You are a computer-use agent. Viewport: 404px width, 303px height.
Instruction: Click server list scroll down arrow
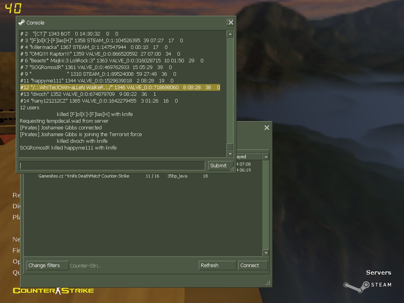[x=266, y=253]
